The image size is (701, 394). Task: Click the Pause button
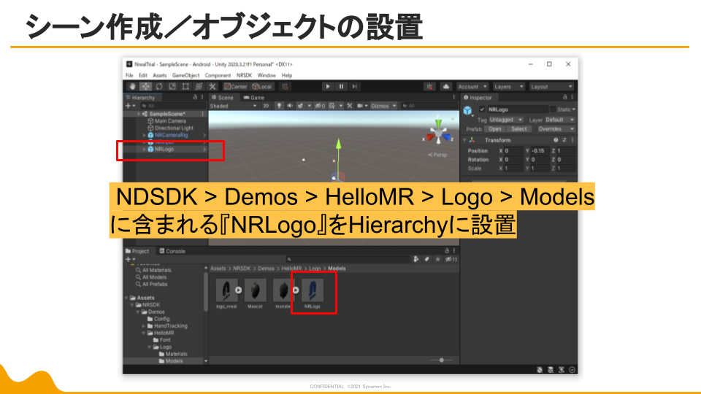coord(341,86)
